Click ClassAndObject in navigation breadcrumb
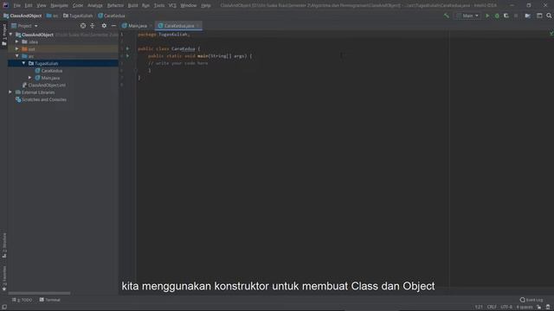554x311 pixels. click(x=23, y=16)
